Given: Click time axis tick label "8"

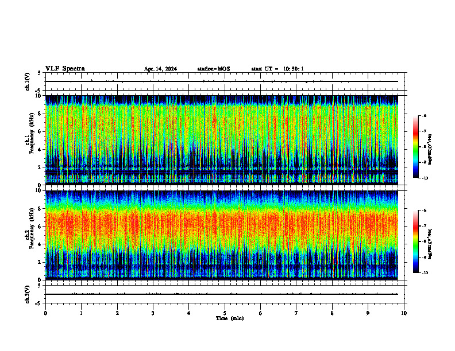Looking at the screenshot, I should 332,313.
